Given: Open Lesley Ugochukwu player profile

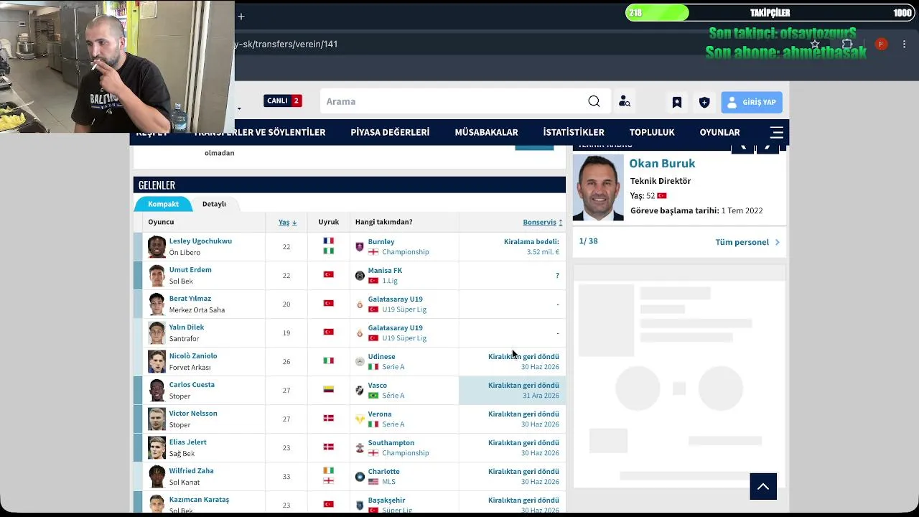Looking at the screenshot, I should click(x=200, y=241).
